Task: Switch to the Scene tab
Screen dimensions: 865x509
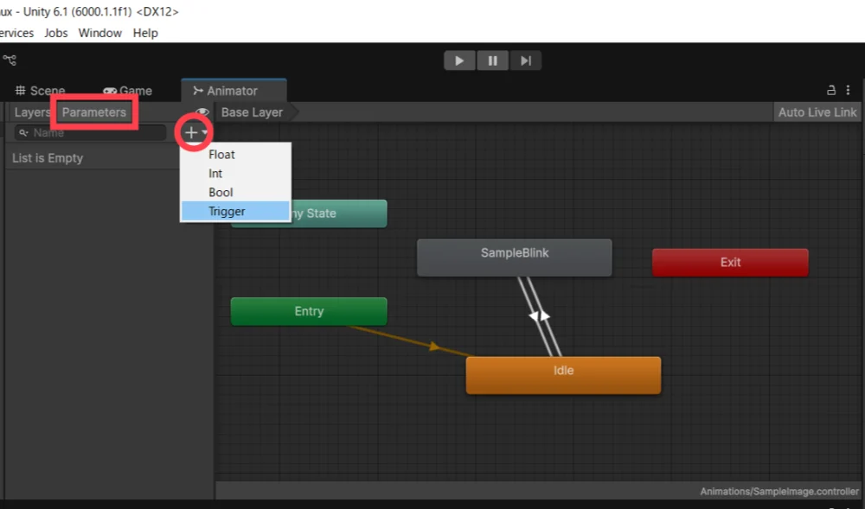Action: point(40,91)
